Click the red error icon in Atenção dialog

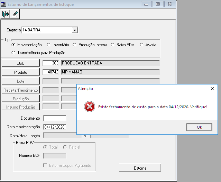(x=90, y=107)
